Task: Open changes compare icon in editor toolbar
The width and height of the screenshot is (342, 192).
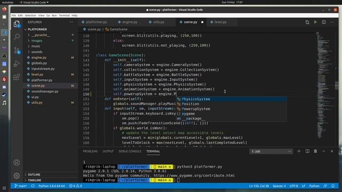Action: pos(307,22)
